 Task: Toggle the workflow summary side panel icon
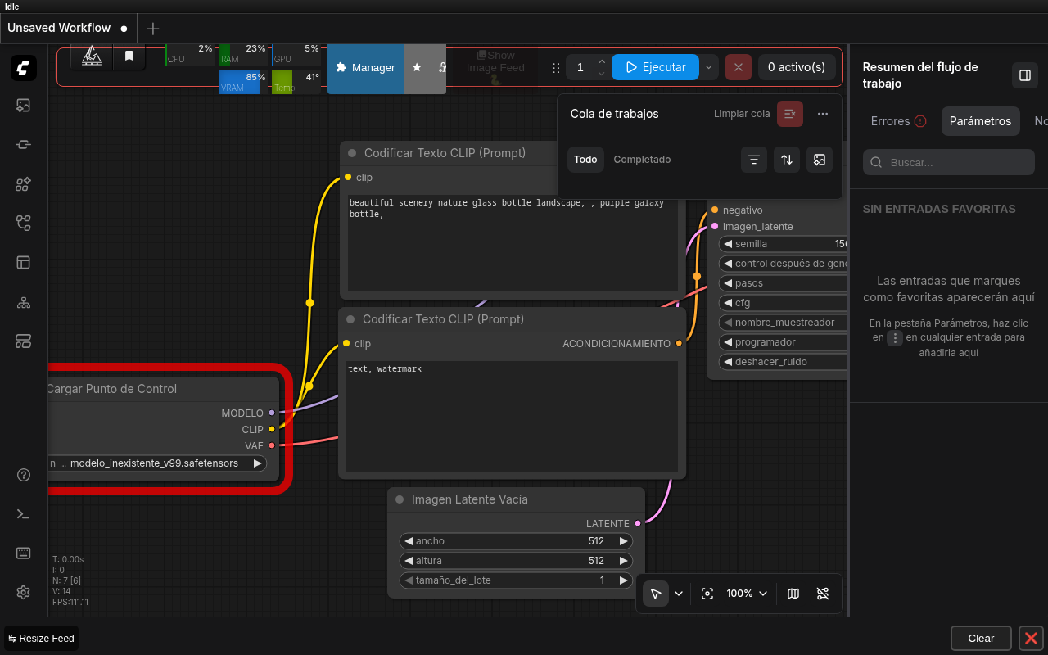[1025, 75]
